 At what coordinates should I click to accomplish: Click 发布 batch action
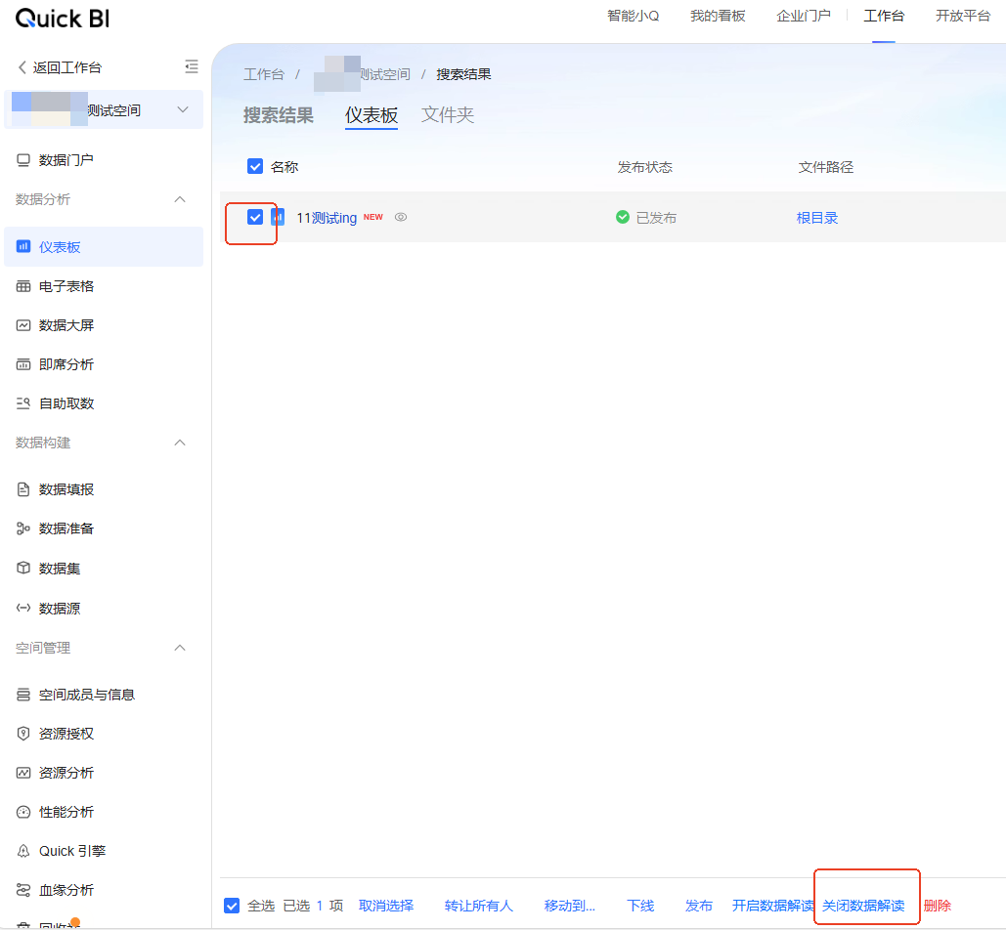coord(699,906)
